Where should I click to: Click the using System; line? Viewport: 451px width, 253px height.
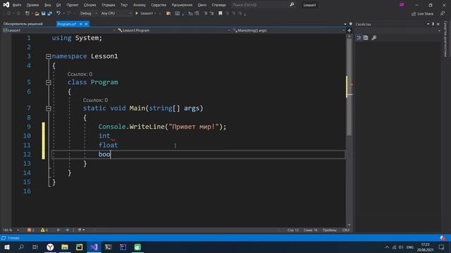[x=77, y=38]
